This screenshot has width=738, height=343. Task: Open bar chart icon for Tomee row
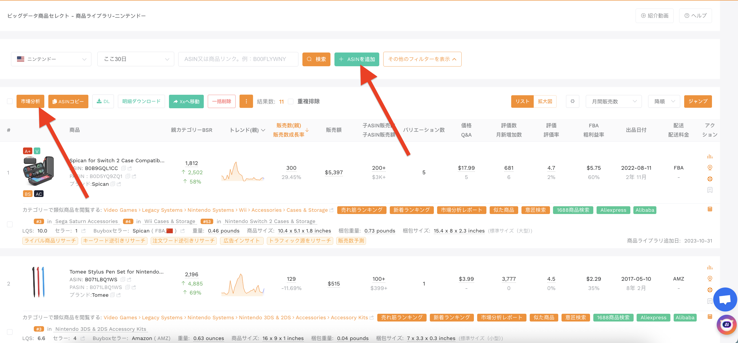(710, 267)
